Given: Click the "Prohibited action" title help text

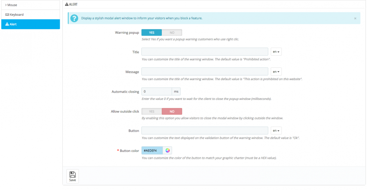Looking at the screenshot, I should (206, 59).
